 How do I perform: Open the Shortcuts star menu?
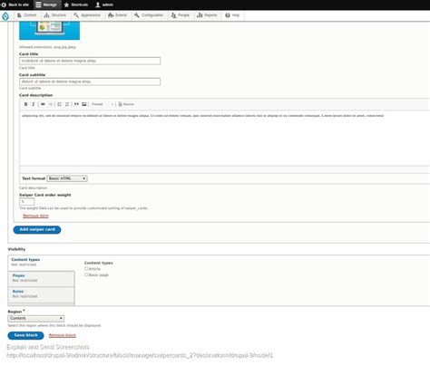click(76, 5)
